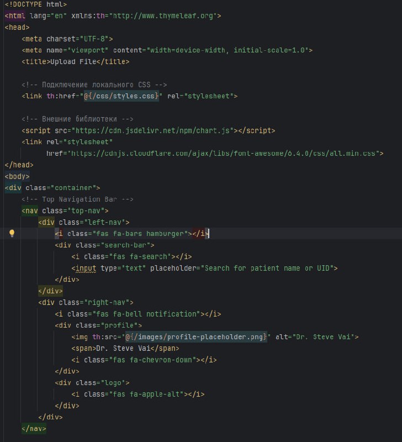Click the fa-search icon element line
This screenshot has width=402, height=442.
131,257
